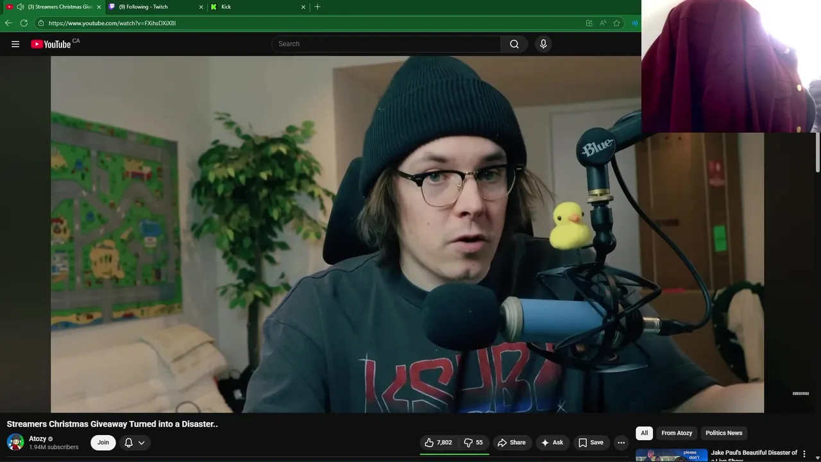This screenshot has height=462, width=821.
Task: Click the 1.94M subscribers text
Action: coord(54,447)
